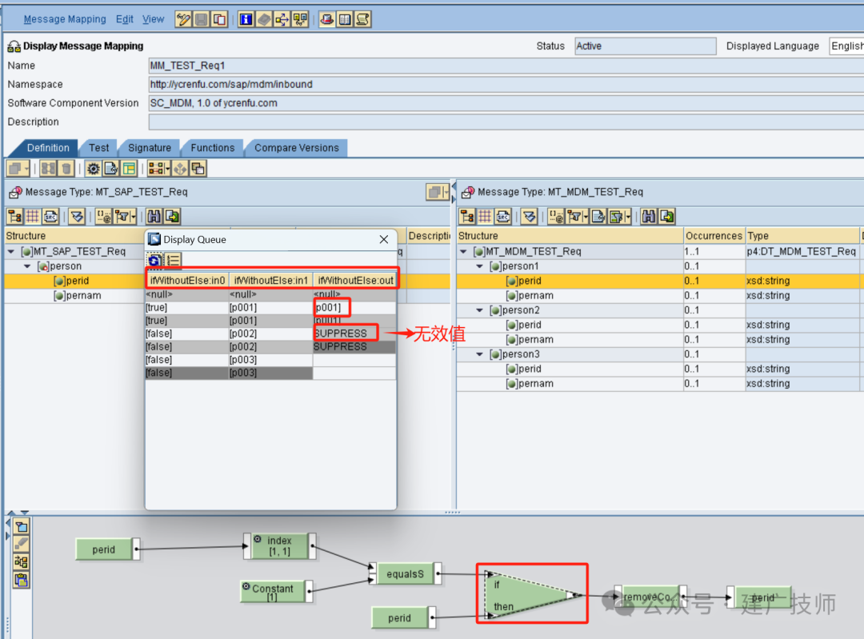Viewport: 864px width, 639px height.
Task: Open Message Mapping menu
Action: tap(65, 19)
